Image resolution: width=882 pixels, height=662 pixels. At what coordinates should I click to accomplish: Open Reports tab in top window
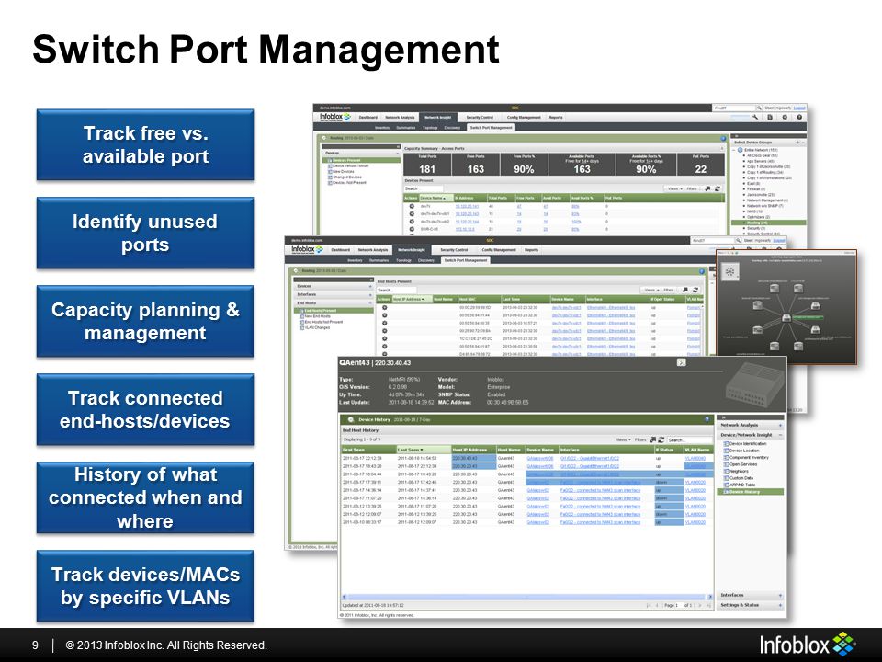(556, 117)
